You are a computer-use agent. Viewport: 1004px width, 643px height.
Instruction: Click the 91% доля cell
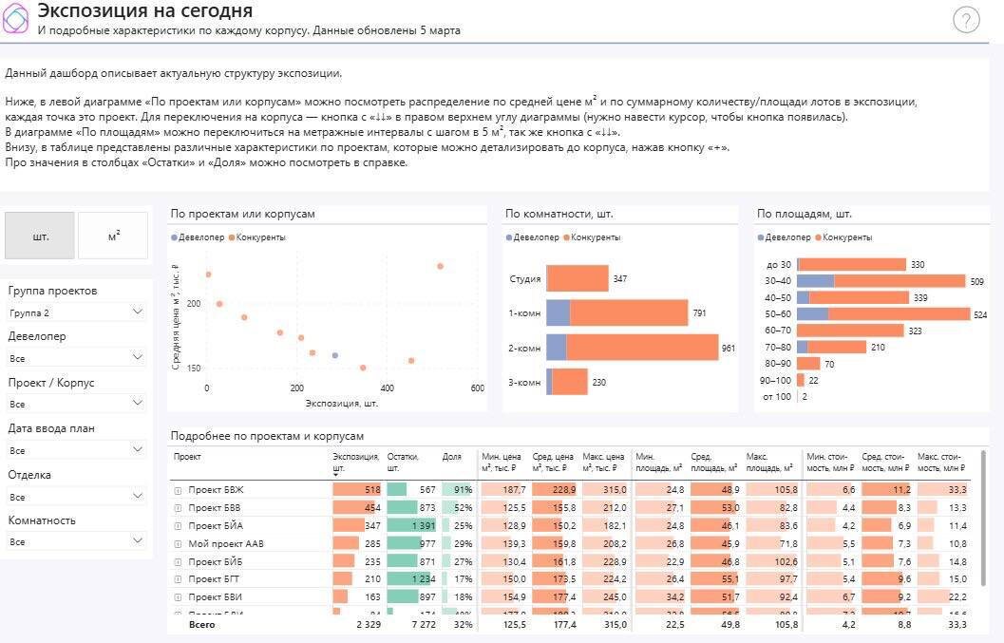[457, 490]
